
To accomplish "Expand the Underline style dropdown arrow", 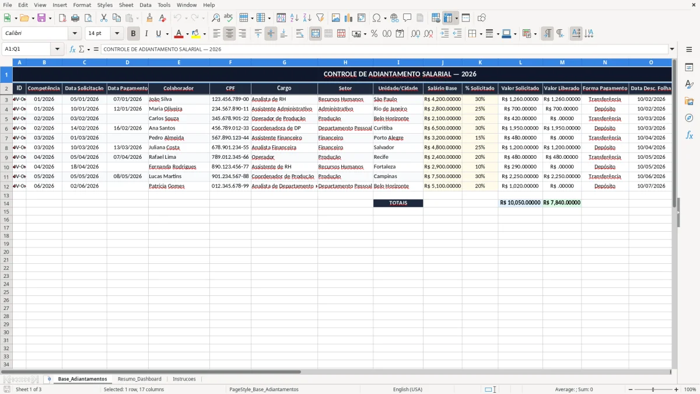I will tap(167, 34).
